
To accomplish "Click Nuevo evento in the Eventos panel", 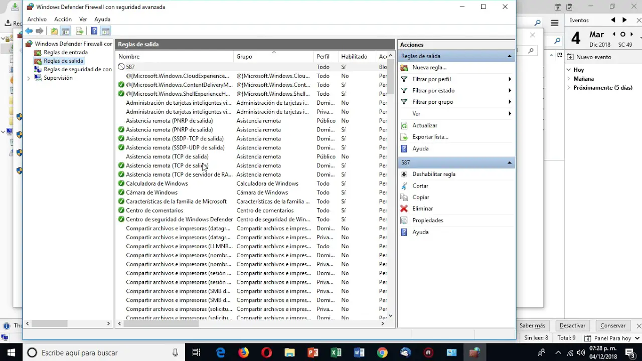I will pyautogui.click(x=593, y=57).
